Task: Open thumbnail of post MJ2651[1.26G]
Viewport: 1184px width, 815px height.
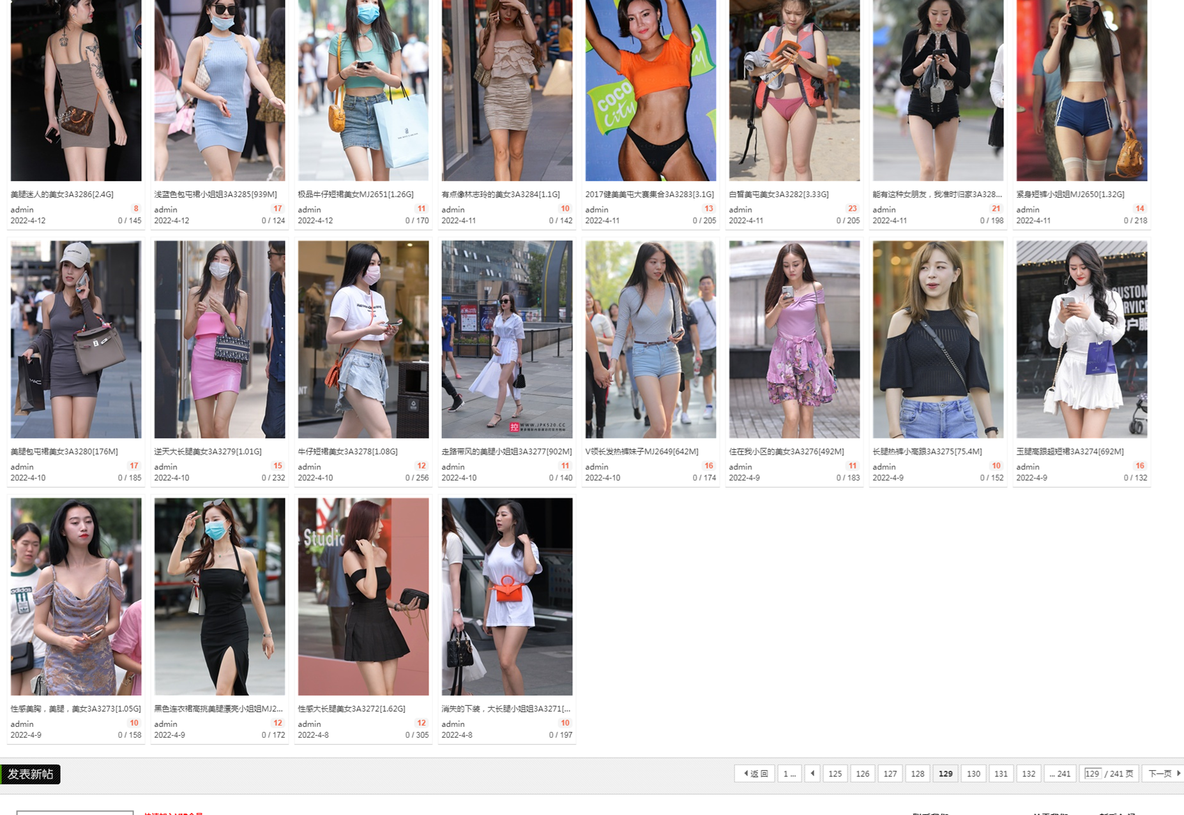Action: pyautogui.click(x=363, y=90)
